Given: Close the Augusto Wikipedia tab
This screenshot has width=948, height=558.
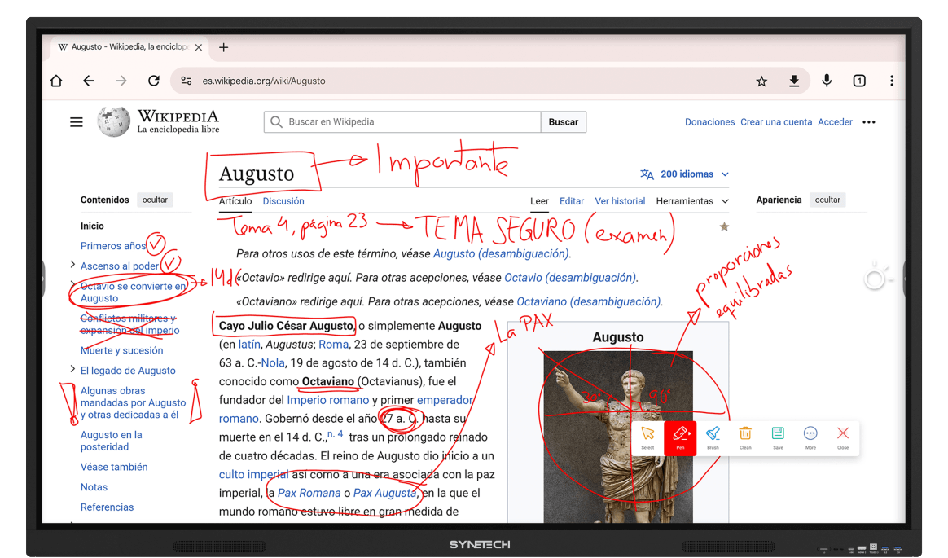Looking at the screenshot, I should [198, 47].
